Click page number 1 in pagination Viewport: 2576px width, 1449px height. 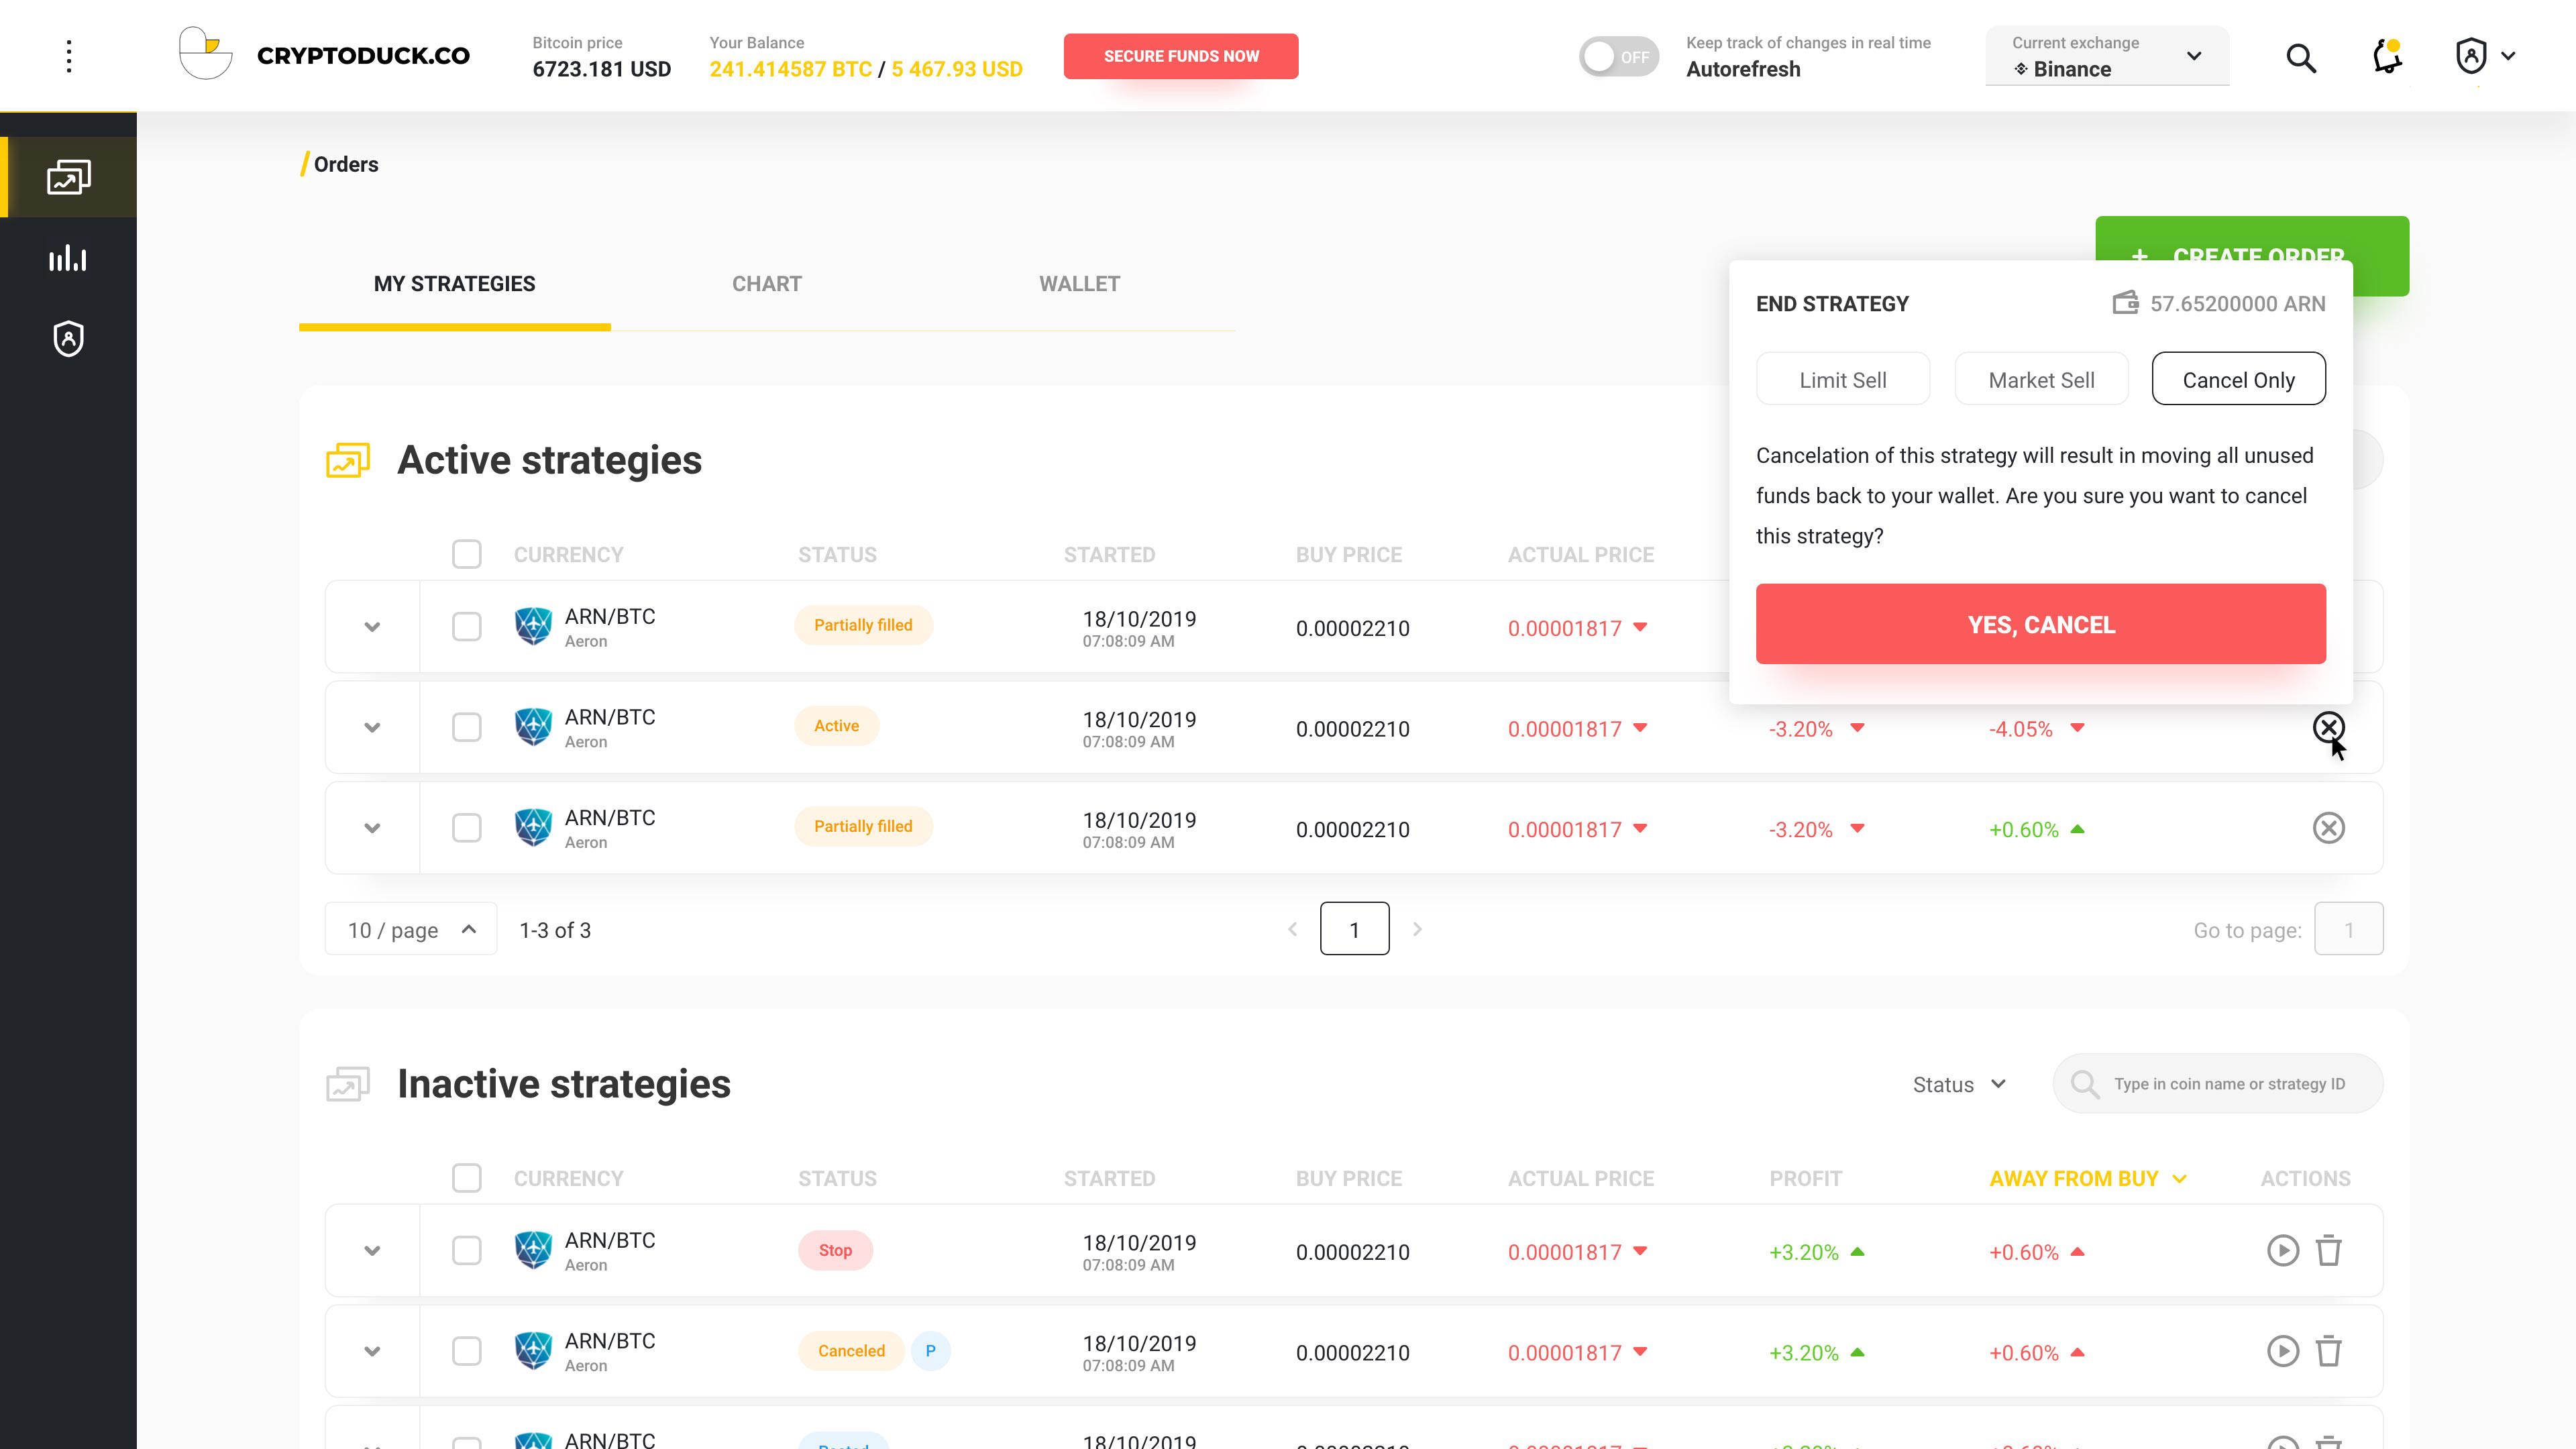(1354, 929)
